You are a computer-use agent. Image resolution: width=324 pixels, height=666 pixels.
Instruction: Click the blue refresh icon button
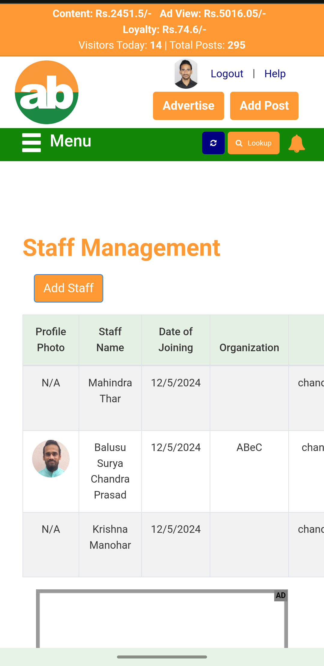[213, 143]
